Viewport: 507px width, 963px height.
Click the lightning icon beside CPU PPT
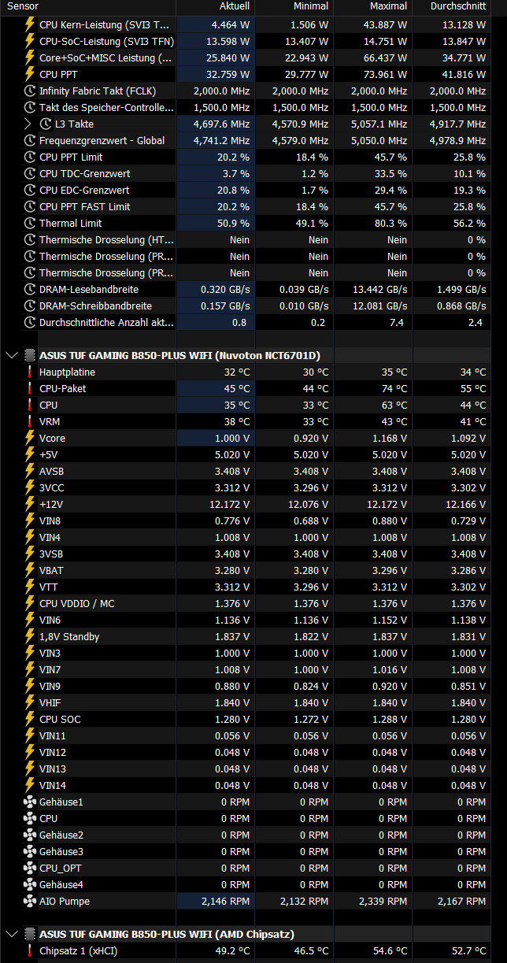pyautogui.click(x=30, y=74)
